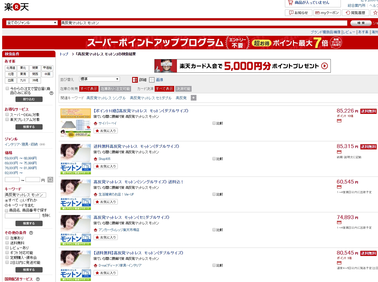Add D-na mattress to お気に入り
Viewport: 378px width, 282px height.
[106, 273]
